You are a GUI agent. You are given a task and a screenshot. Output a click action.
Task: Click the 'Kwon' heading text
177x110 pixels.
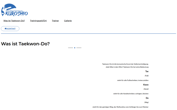(x=146, y=85)
